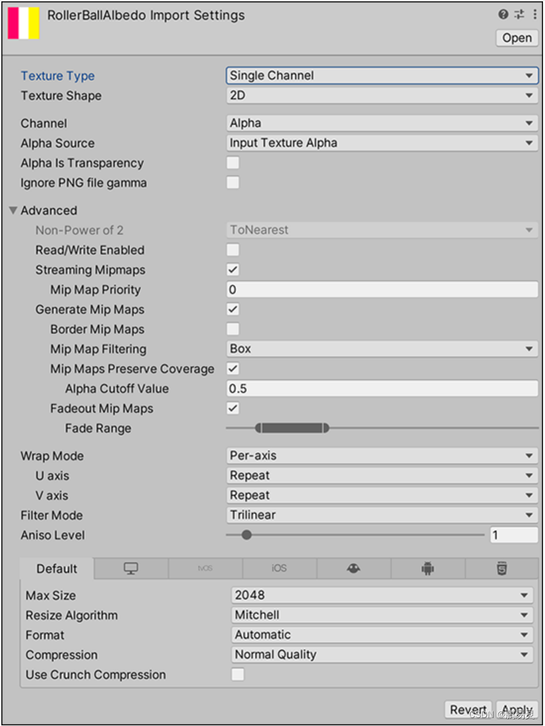The image size is (545, 726).
Task: Click the Mip Map Priority input field
Action: pyautogui.click(x=382, y=289)
